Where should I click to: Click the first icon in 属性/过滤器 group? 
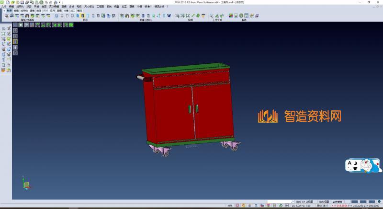(x=6, y=16)
